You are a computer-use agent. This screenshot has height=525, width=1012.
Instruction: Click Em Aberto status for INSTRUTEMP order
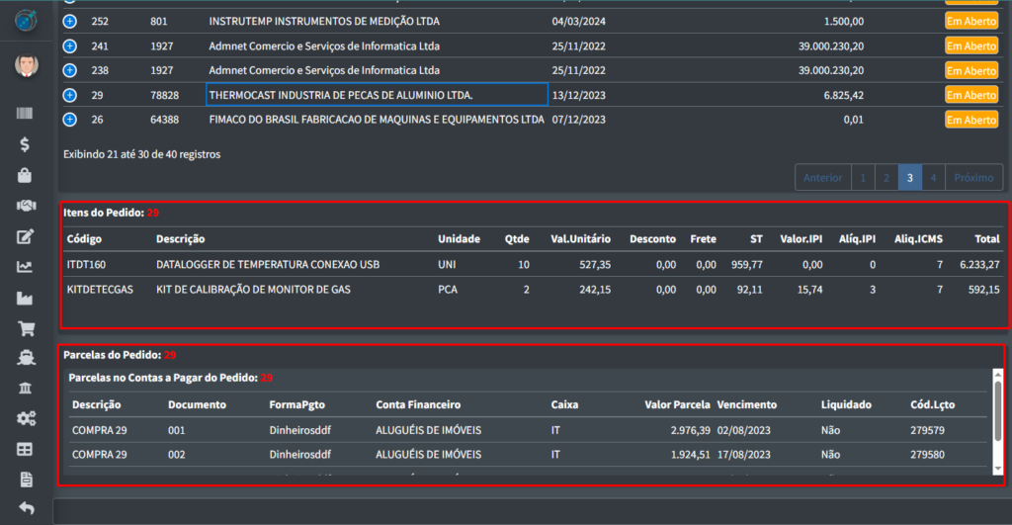(970, 21)
